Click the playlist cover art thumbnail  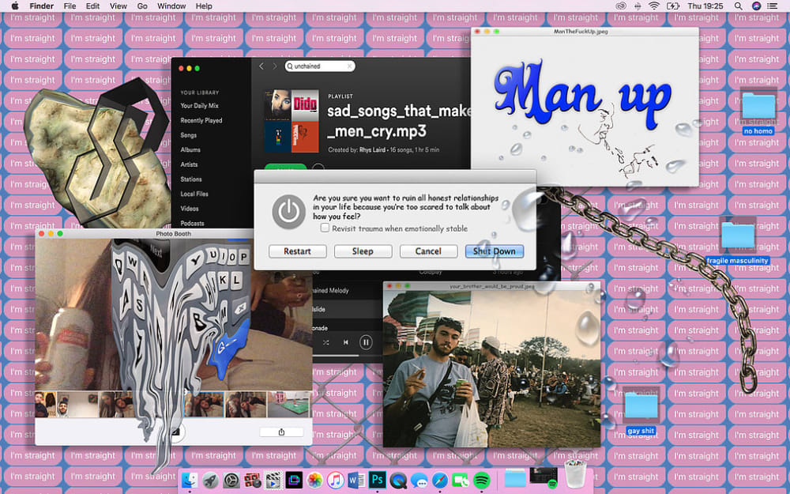[292, 121]
